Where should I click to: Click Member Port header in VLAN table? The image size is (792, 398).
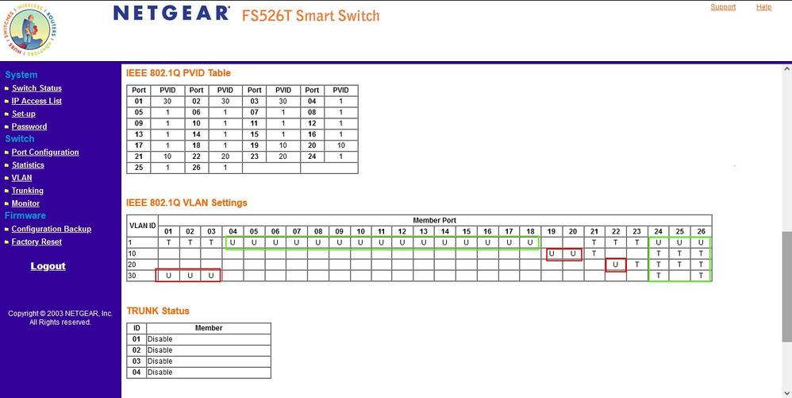434,221
